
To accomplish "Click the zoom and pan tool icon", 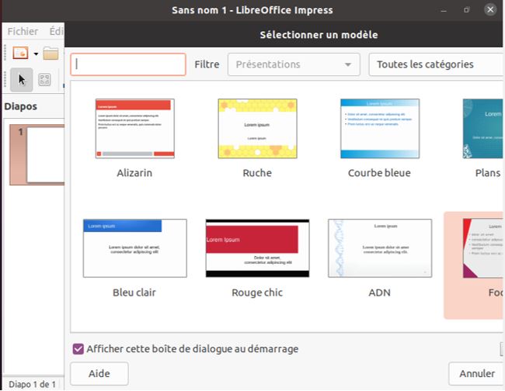I will (44, 79).
